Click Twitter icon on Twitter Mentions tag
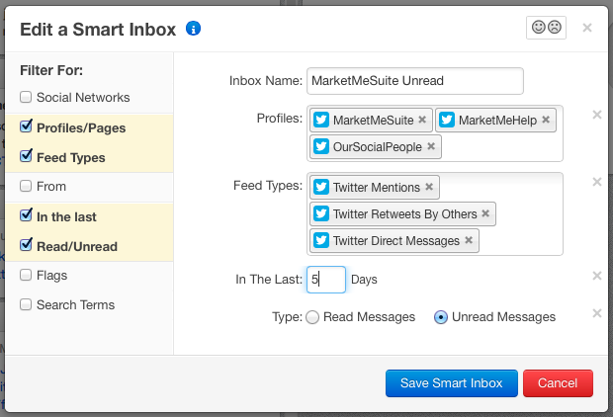Viewport: 613px width, 417px height. point(321,187)
